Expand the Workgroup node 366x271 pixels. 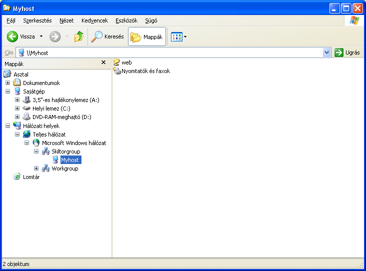click(x=36, y=168)
